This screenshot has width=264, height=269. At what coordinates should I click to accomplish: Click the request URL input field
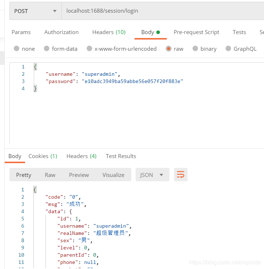tap(160, 11)
